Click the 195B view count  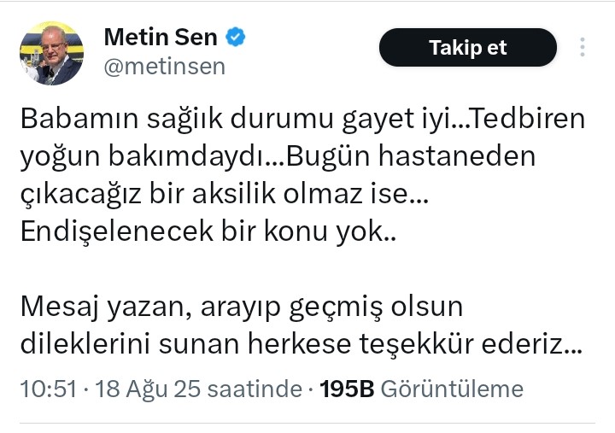click(x=347, y=390)
